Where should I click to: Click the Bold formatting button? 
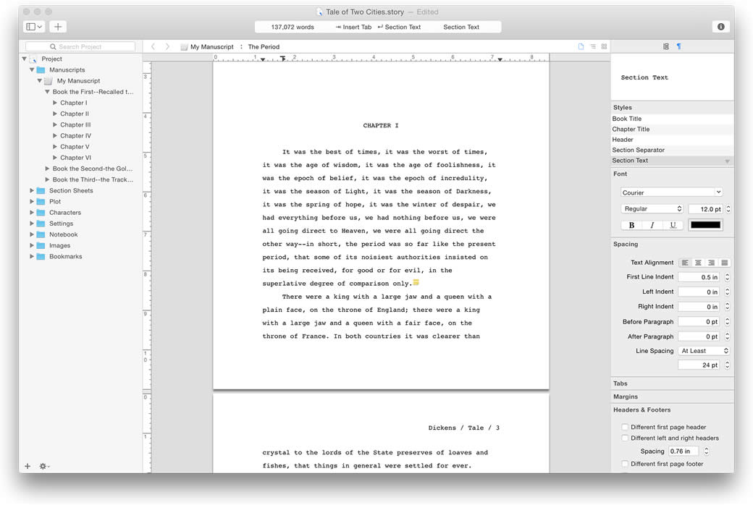[x=631, y=225]
